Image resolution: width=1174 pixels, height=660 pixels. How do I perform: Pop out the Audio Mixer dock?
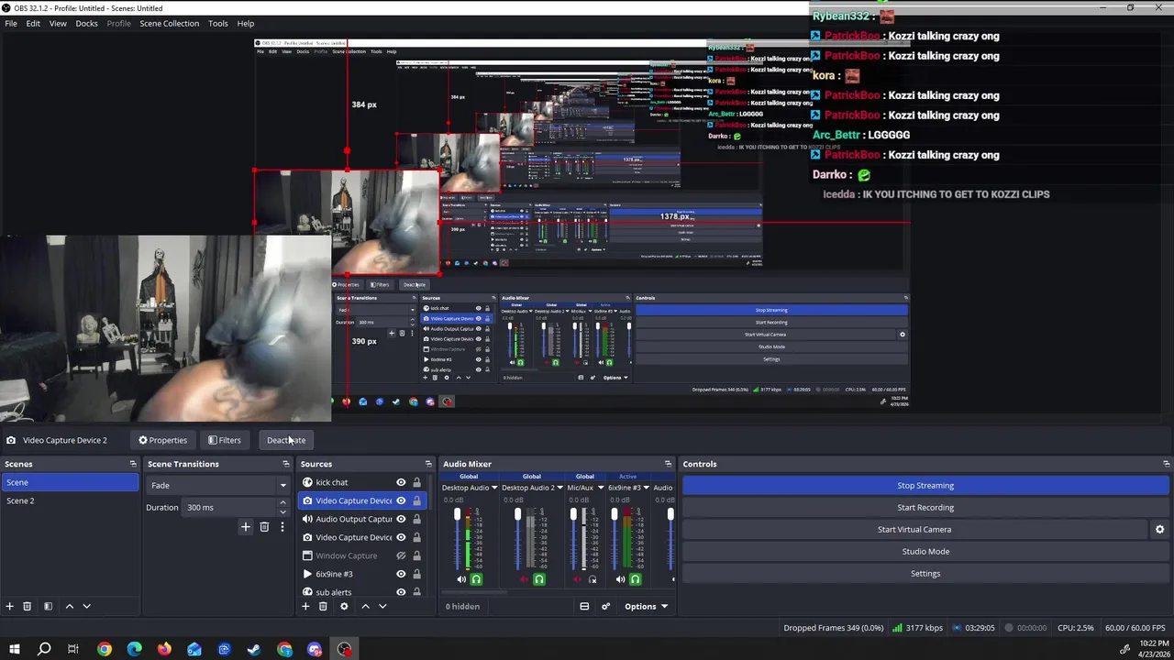click(x=668, y=464)
